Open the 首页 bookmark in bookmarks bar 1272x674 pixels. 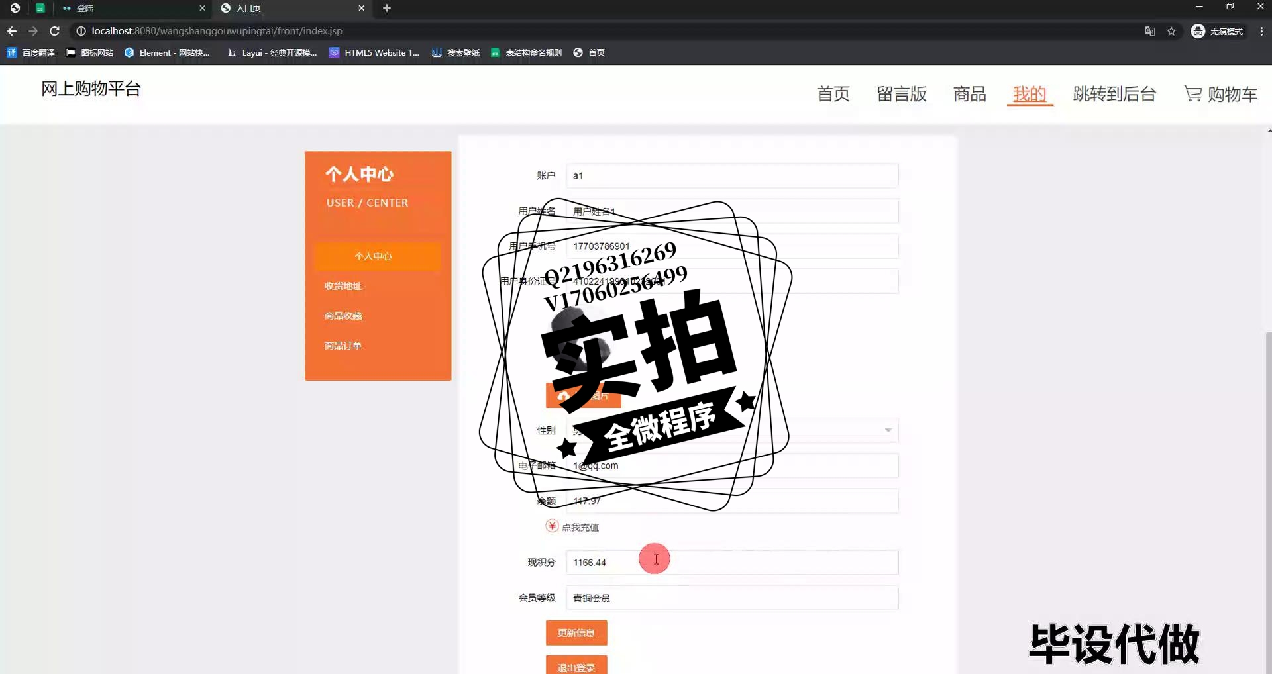click(x=589, y=52)
